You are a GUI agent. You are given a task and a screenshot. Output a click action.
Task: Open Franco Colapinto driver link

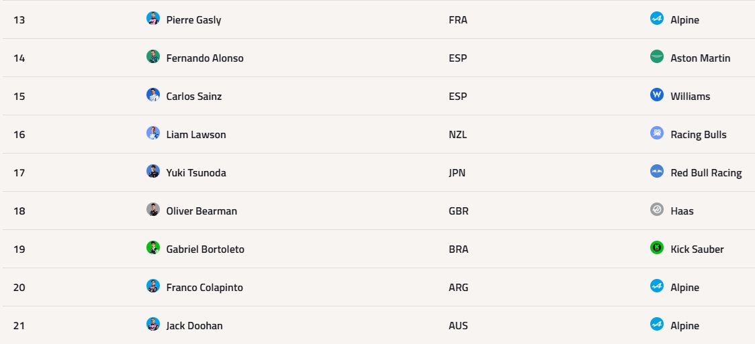pos(205,287)
